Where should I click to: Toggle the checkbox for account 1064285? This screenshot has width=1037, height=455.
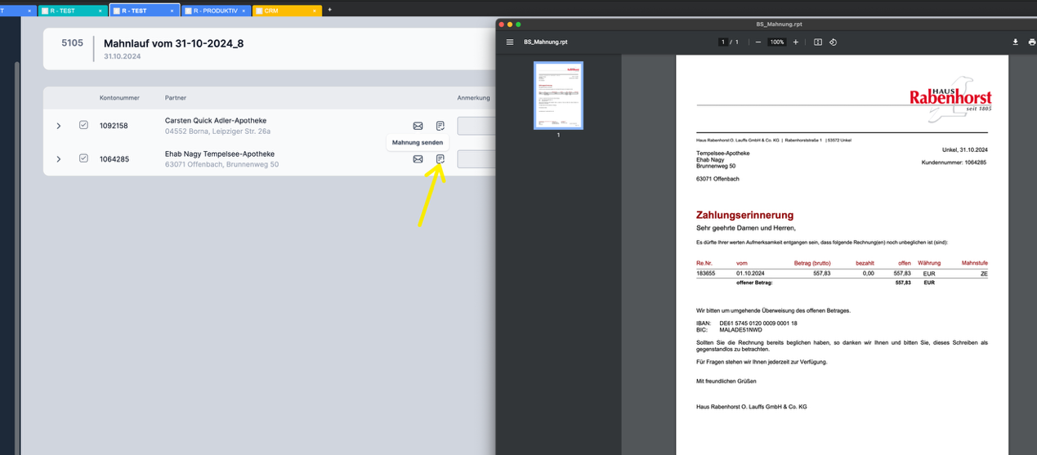(83, 158)
